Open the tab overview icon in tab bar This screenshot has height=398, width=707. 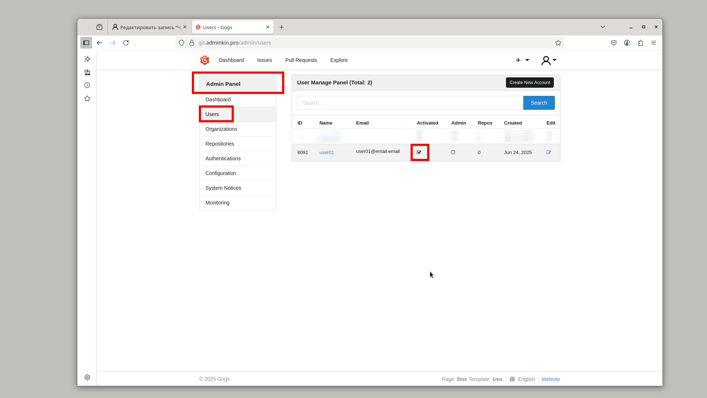click(99, 27)
